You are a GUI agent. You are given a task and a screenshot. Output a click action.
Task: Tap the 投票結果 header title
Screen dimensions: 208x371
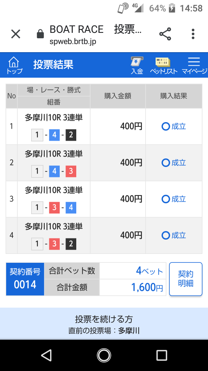click(53, 65)
